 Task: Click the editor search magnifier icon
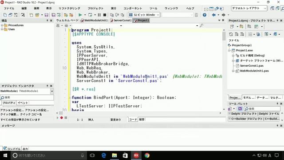tap(201, 26)
